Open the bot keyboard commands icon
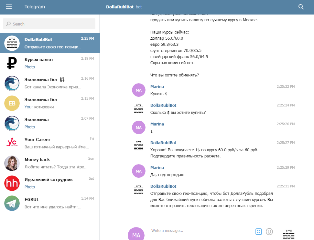 (x=258, y=231)
